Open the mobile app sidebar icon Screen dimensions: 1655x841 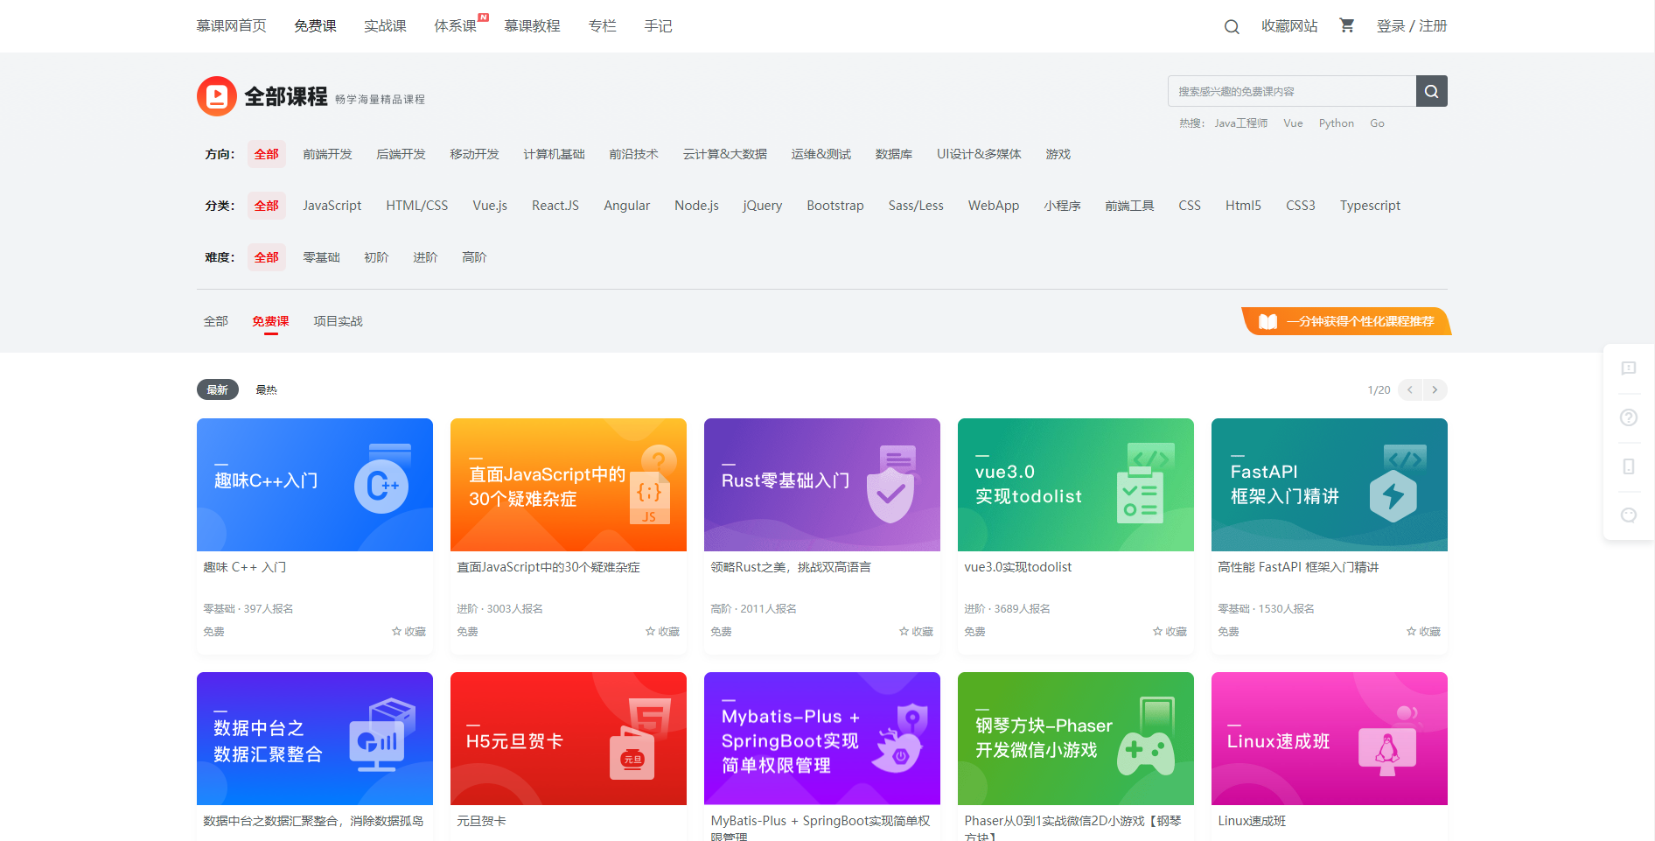point(1629,466)
